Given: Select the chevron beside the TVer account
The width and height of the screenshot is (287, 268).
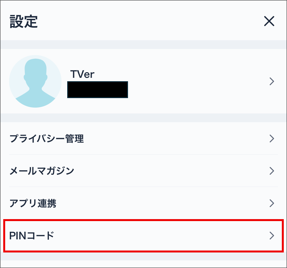Looking at the screenshot, I should [271, 82].
